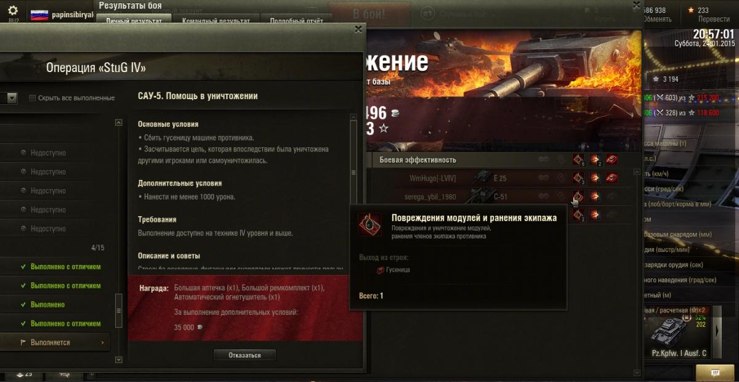Click destroyed vehicle icon for WmHugo[-LVIV] row
The height and width of the screenshot is (382, 739).
612,179
